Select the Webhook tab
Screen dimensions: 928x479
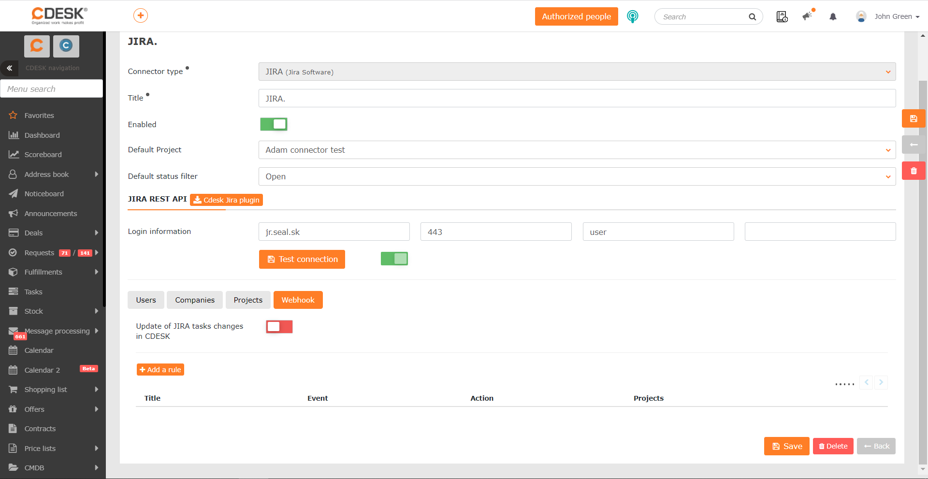coord(298,300)
